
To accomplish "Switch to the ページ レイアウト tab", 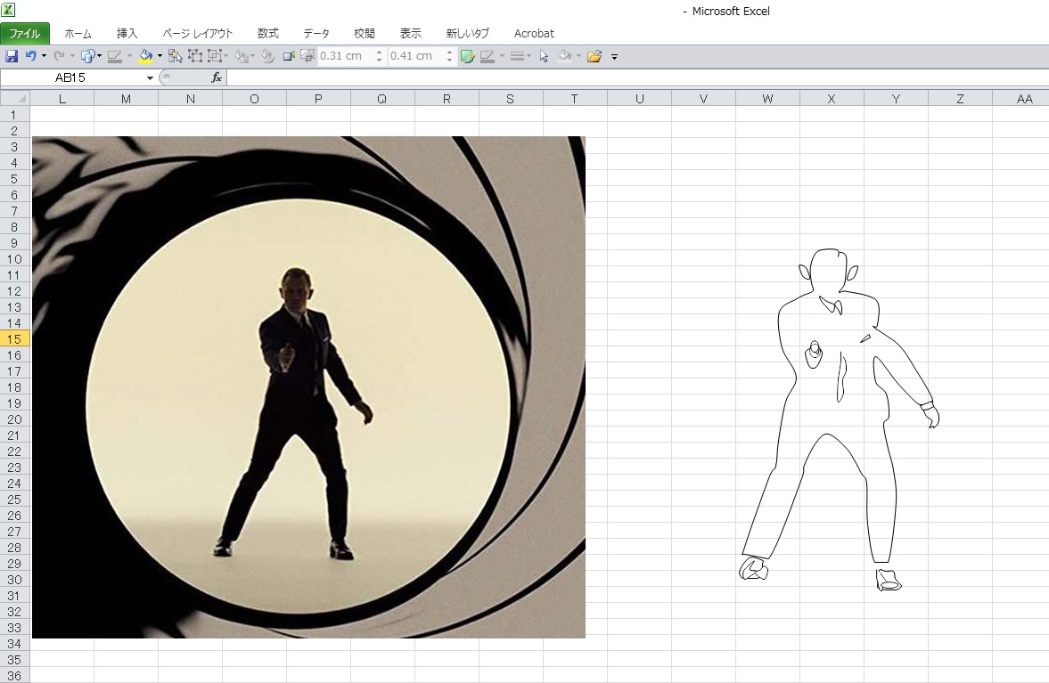I will (197, 34).
